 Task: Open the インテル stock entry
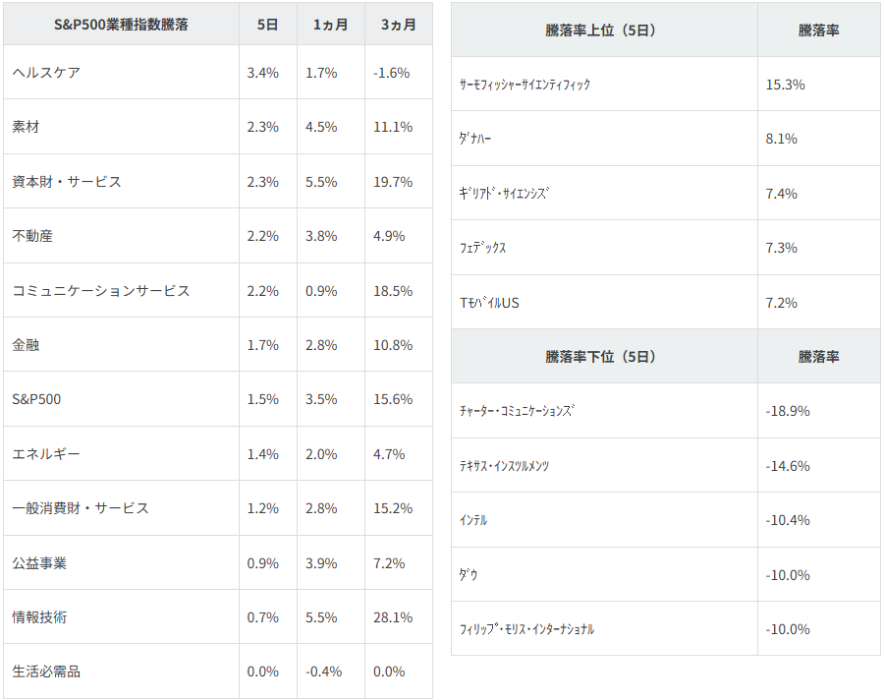pyautogui.click(x=473, y=520)
